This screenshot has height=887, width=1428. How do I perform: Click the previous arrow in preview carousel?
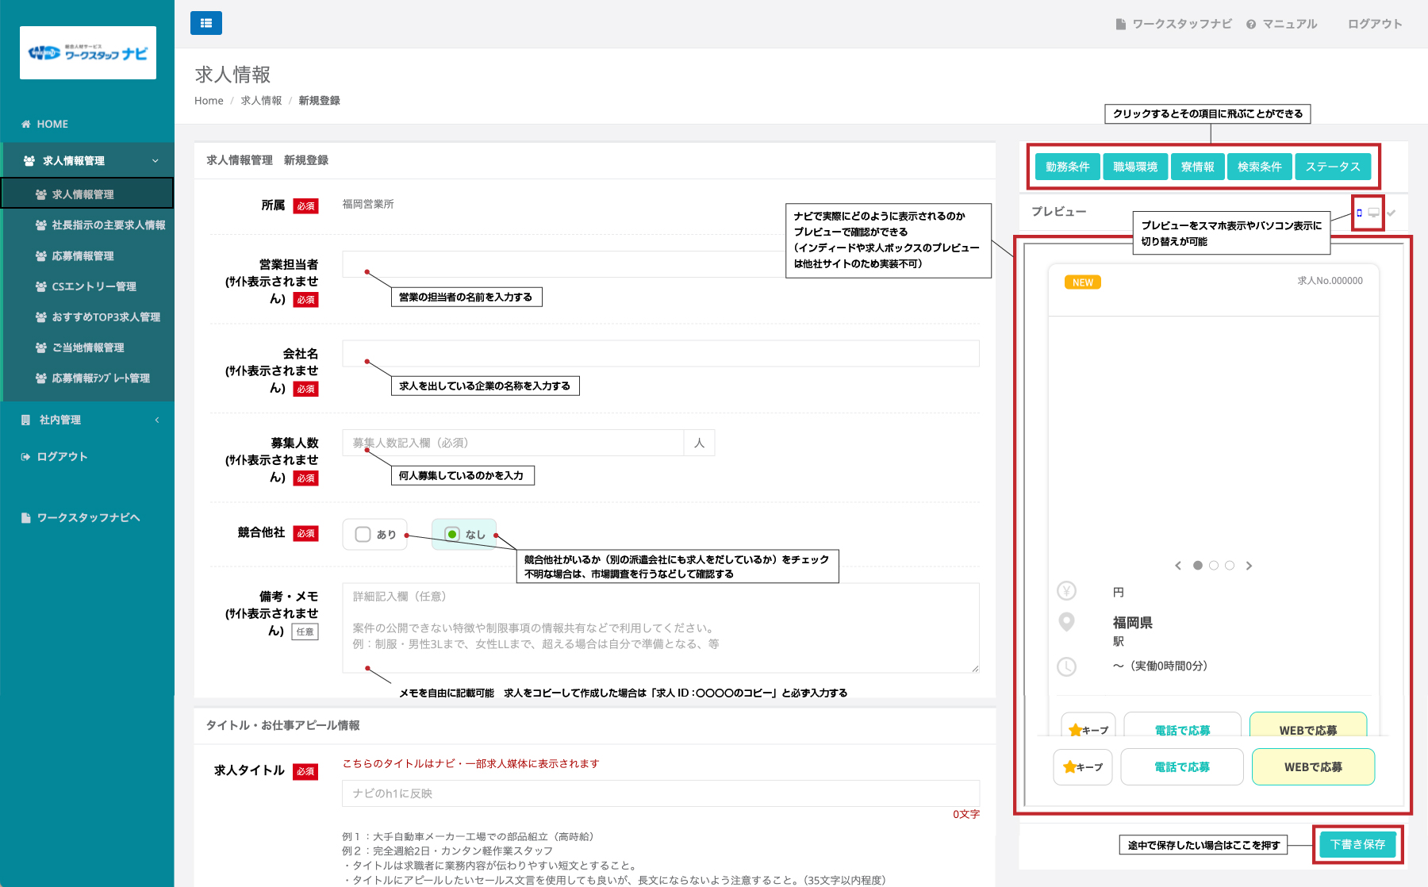[x=1178, y=566]
